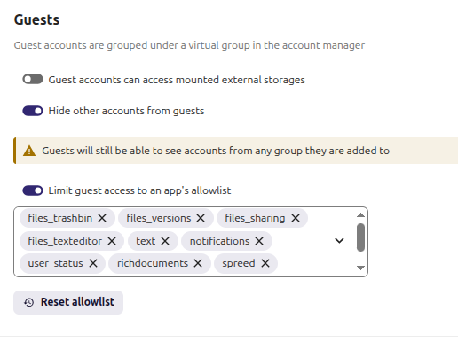This screenshot has height=342, width=458.
Task: Click the user_status tag label
Action: (55, 263)
